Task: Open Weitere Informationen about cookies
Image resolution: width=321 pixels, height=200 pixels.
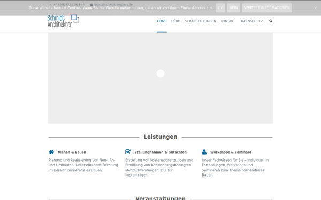Action: point(267,8)
